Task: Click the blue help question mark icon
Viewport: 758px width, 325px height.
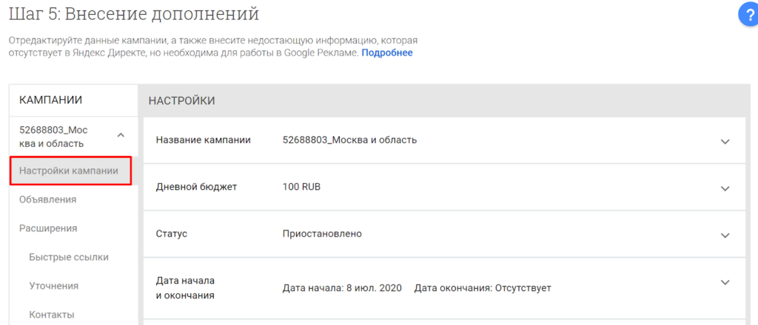Action: 749,15
